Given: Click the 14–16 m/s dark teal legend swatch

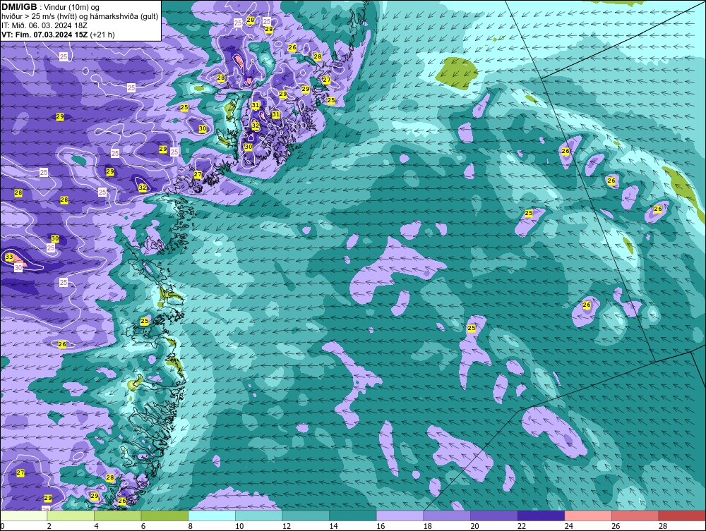Looking at the screenshot, I should (x=353, y=515).
